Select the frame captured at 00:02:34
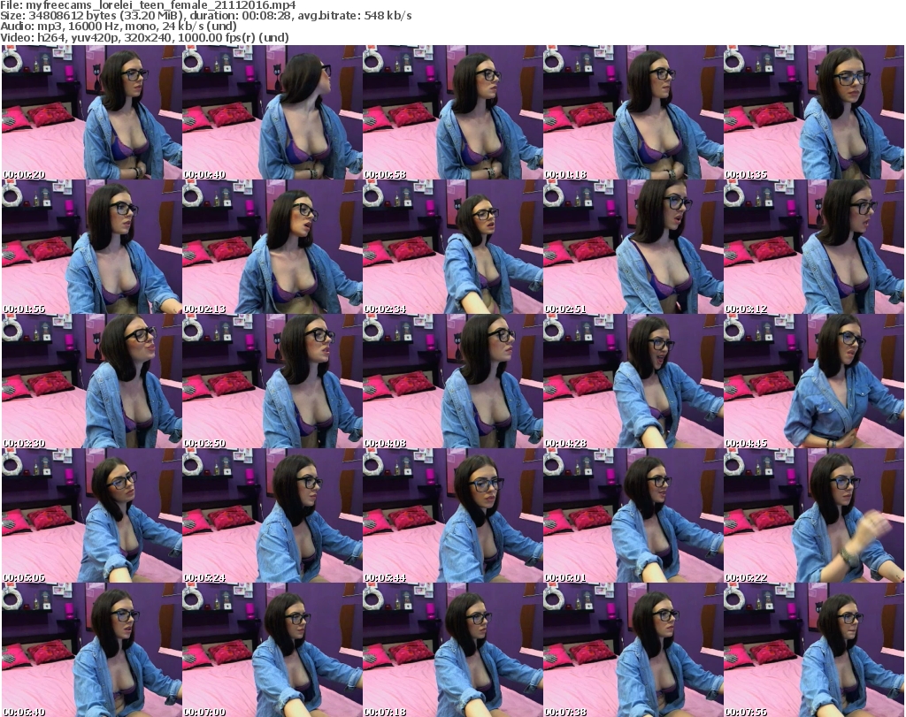906x717 pixels. pyautogui.click(x=452, y=247)
